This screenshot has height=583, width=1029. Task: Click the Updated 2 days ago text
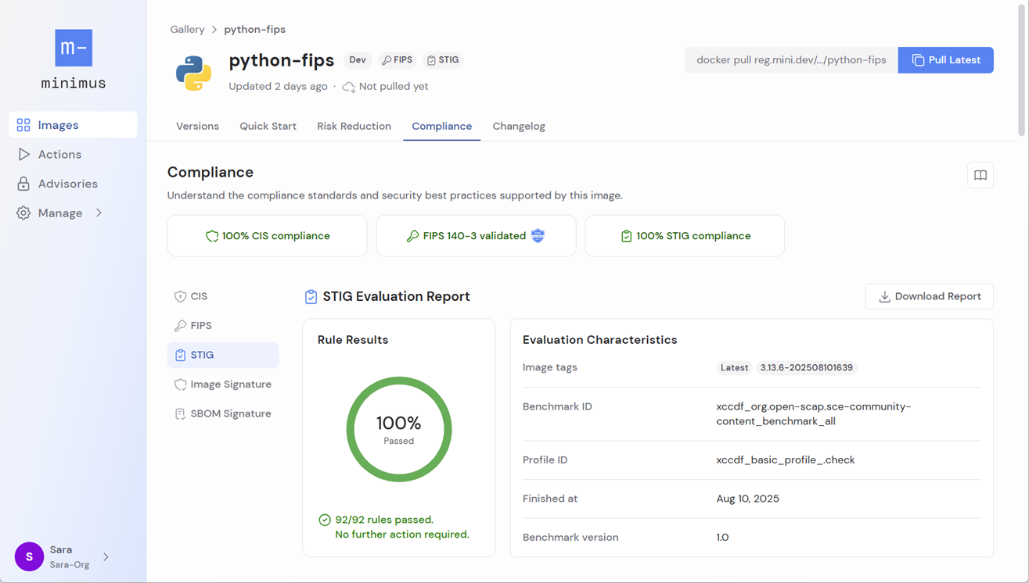(x=278, y=87)
